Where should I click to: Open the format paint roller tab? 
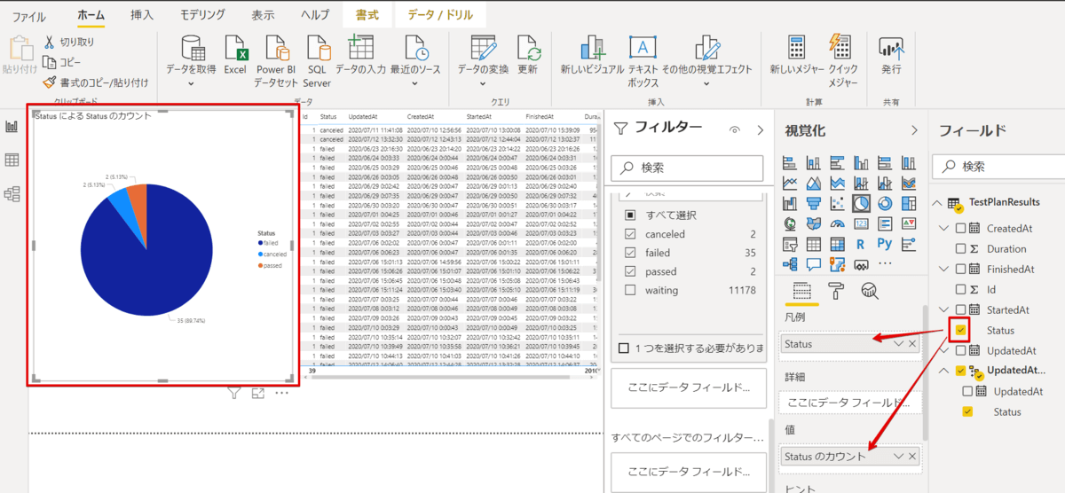836,289
